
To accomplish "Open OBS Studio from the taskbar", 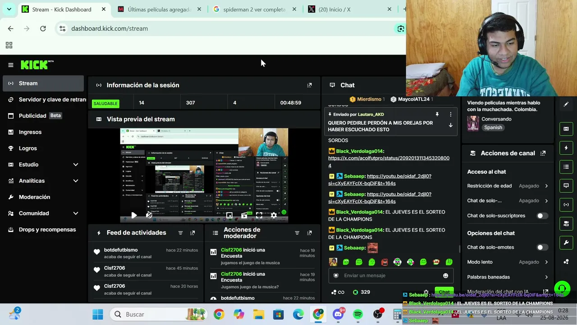I will pos(378,314).
